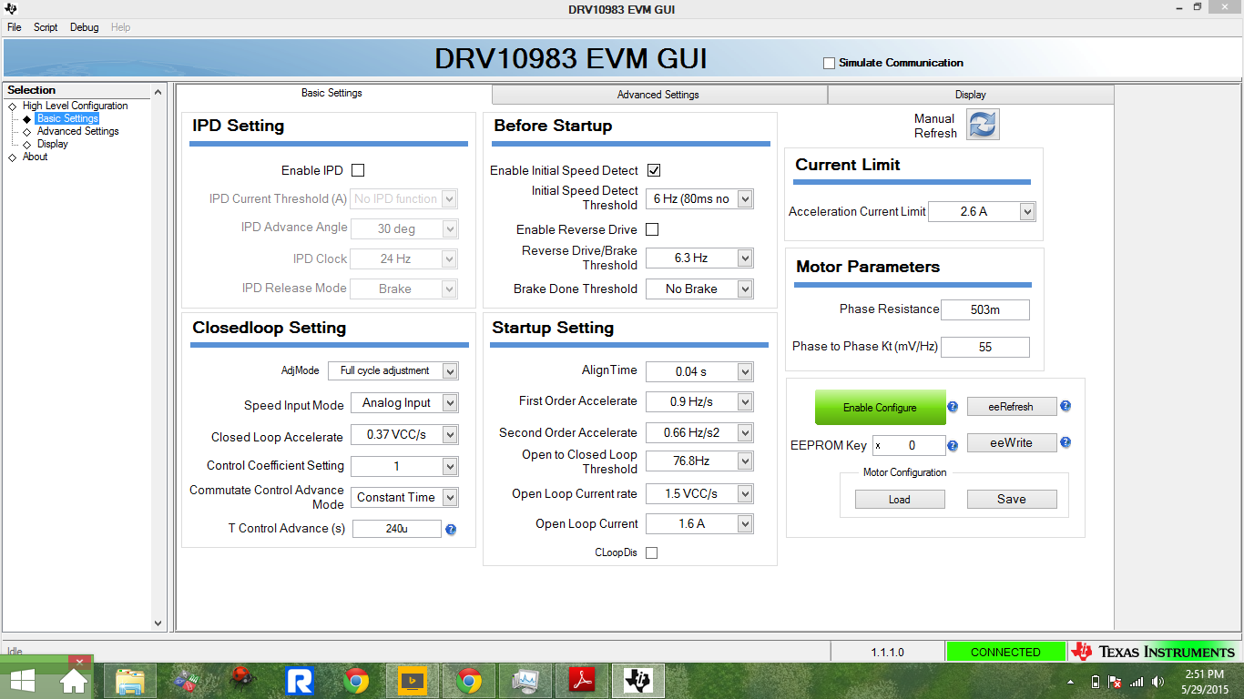Open Brake Done Threshold dropdown

pyautogui.click(x=745, y=289)
